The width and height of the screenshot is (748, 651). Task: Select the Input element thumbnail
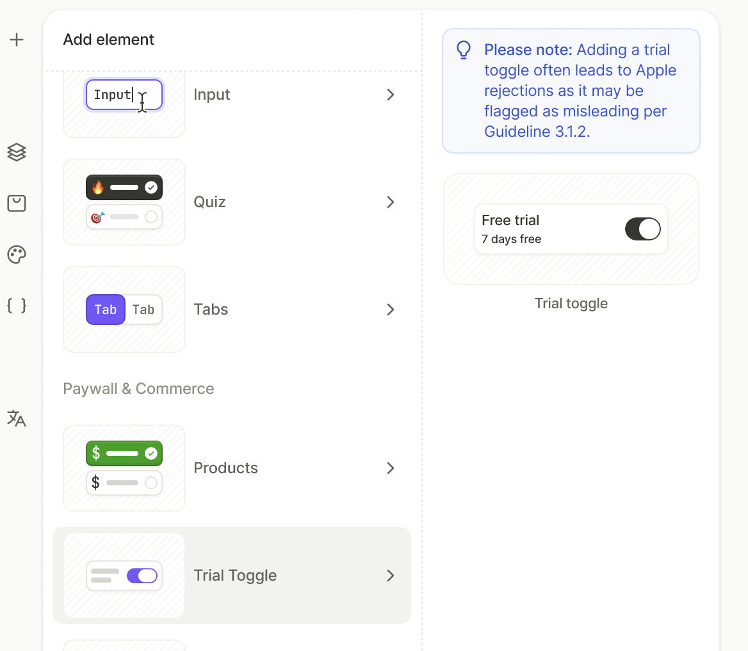[124, 104]
